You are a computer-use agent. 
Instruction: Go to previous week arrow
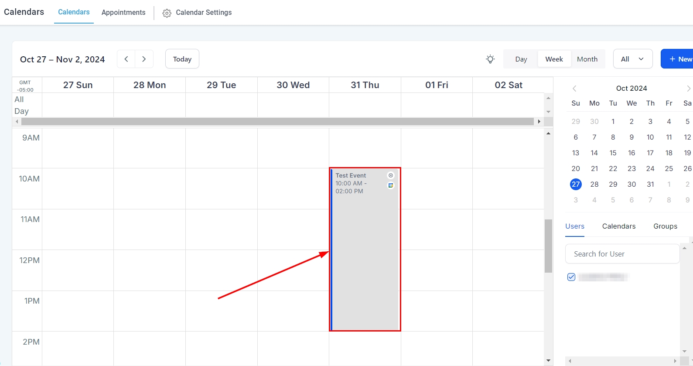click(x=126, y=59)
